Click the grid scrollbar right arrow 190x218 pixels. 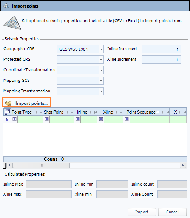pyautogui.click(x=183, y=165)
